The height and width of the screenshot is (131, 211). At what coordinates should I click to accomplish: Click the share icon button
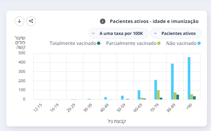(31, 21)
